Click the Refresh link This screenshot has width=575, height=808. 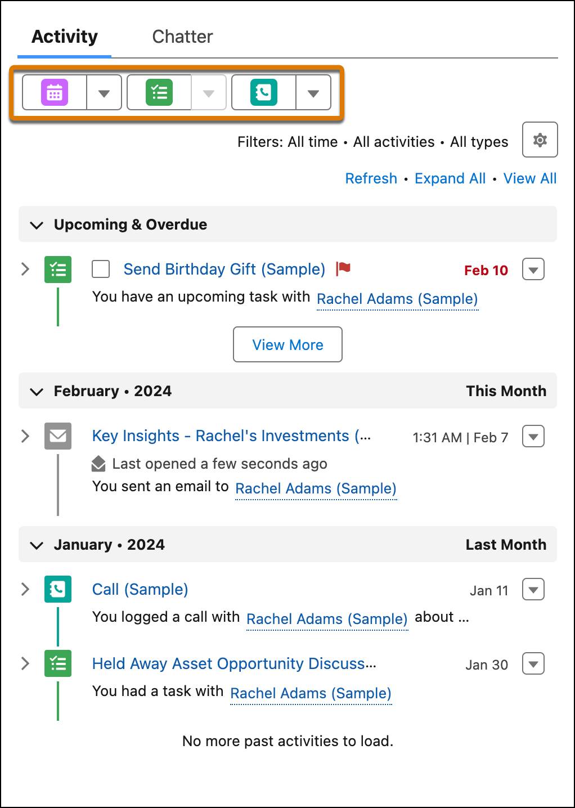click(371, 178)
